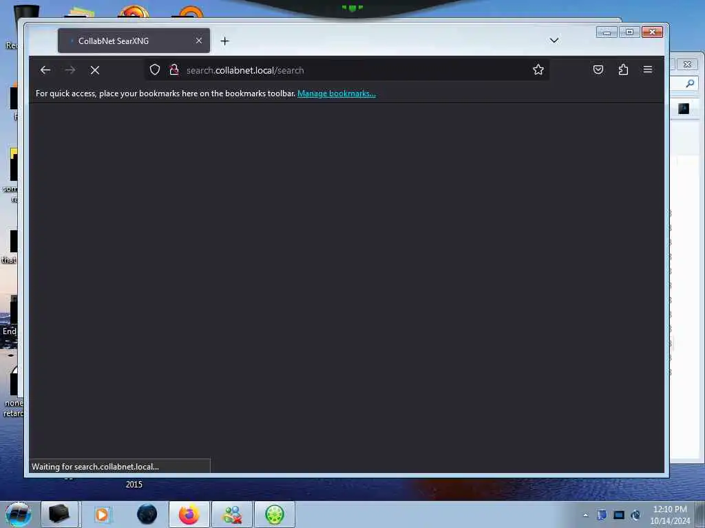Maximize the Firefox window

[x=629, y=32]
